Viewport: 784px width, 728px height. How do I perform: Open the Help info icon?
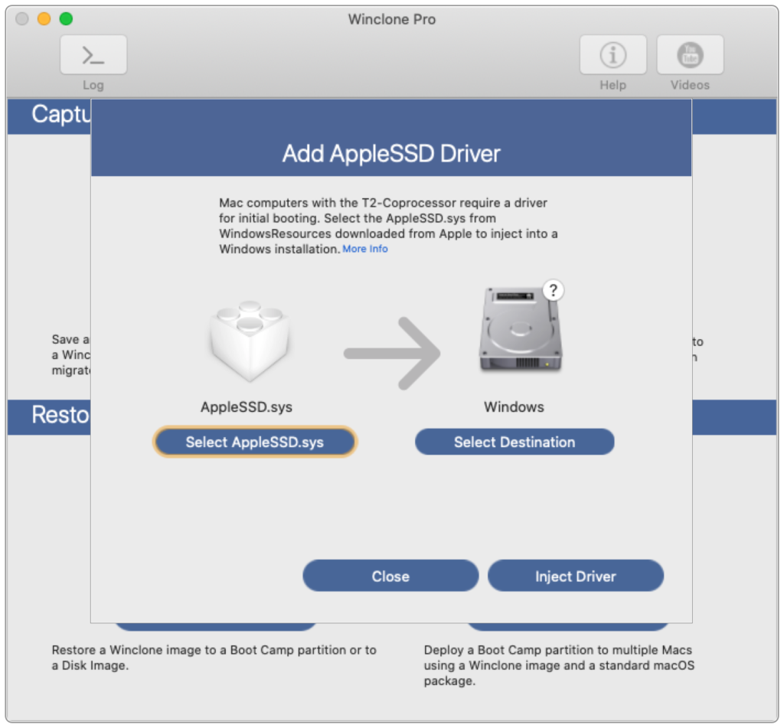(x=613, y=54)
